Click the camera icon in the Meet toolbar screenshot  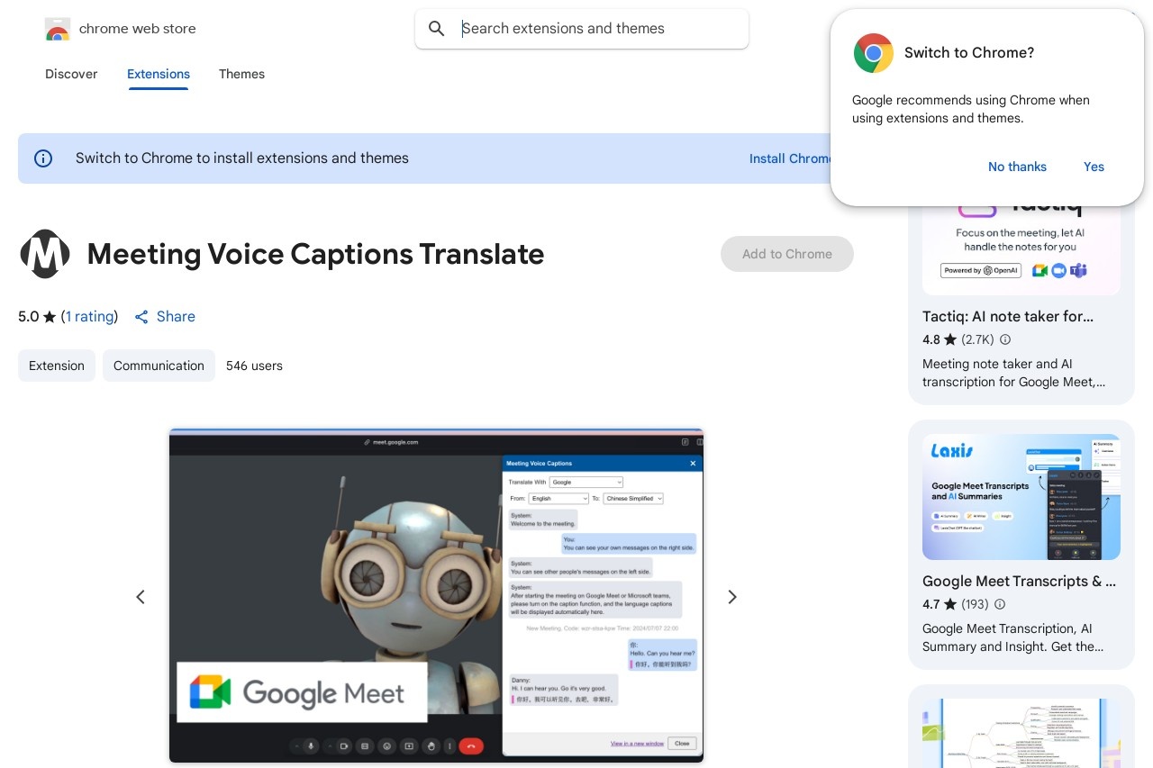[x=343, y=746]
